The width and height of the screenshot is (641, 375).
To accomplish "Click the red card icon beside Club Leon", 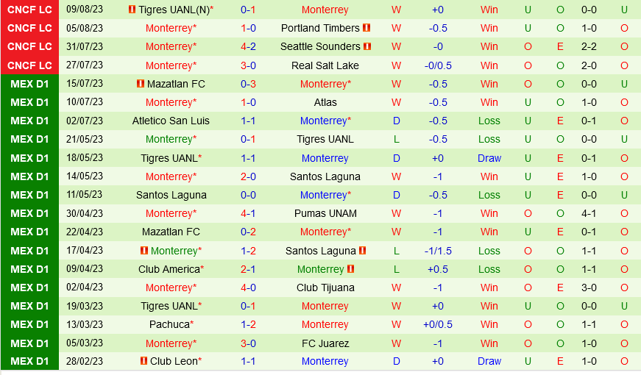I will (x=144, y=361).
